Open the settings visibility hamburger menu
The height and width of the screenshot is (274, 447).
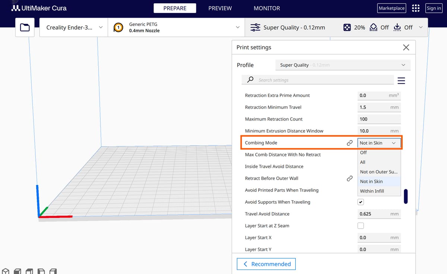(401, 81)
